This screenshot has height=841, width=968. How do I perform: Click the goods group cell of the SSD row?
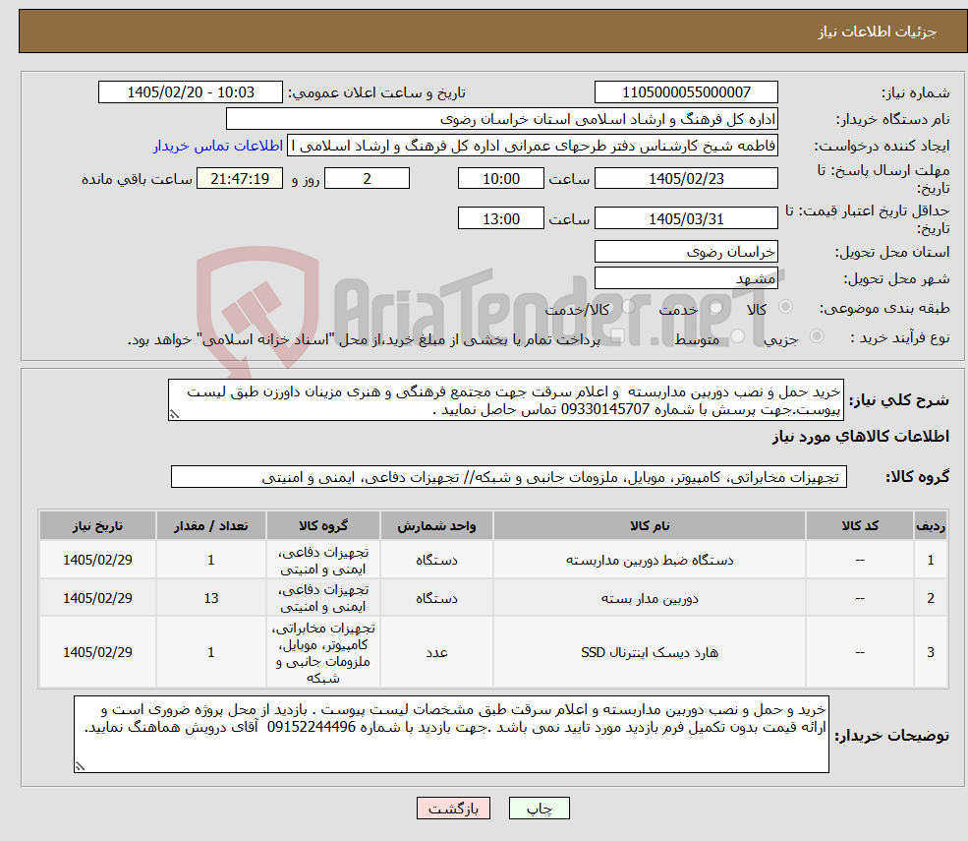click(x=323, y=652)
